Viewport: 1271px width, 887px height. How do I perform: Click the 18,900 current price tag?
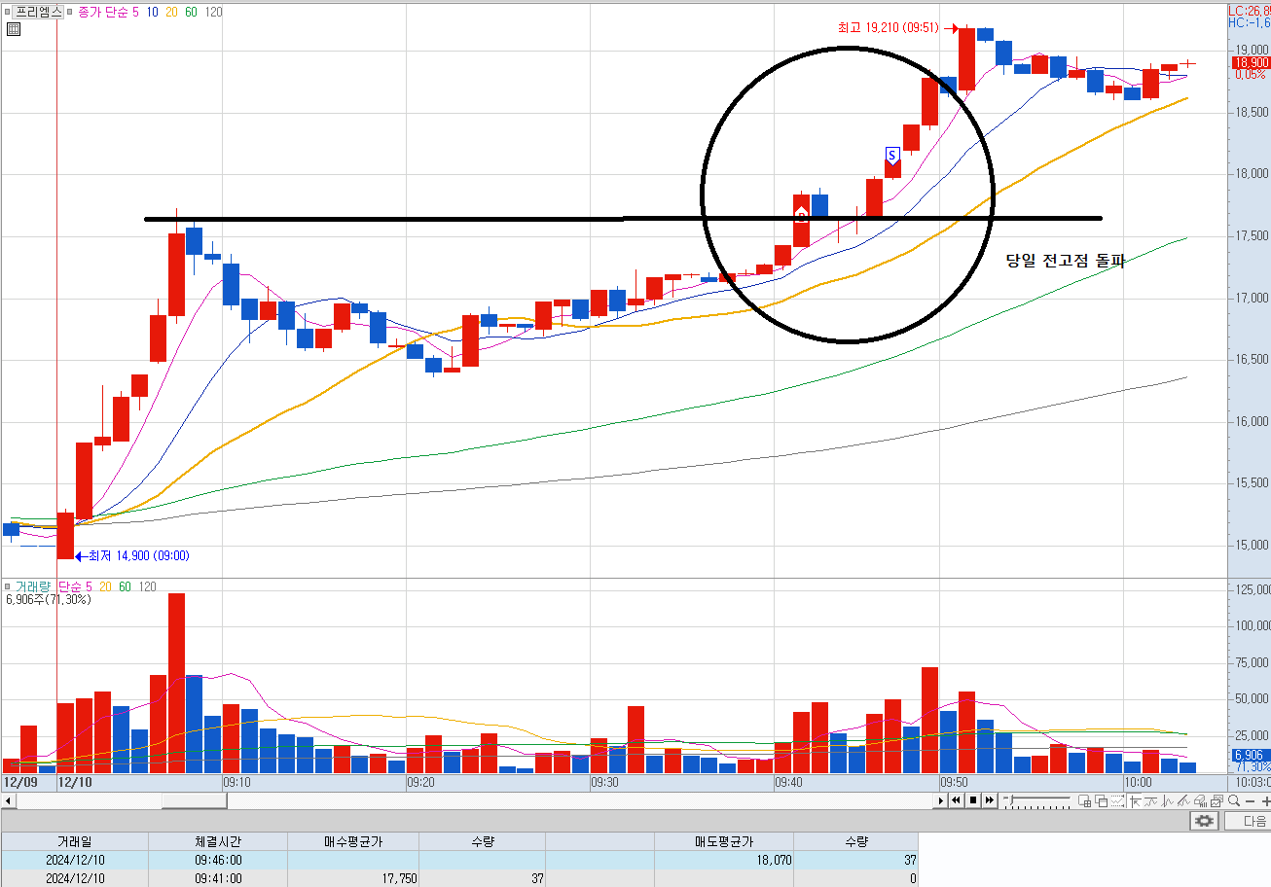point(1252,62)
